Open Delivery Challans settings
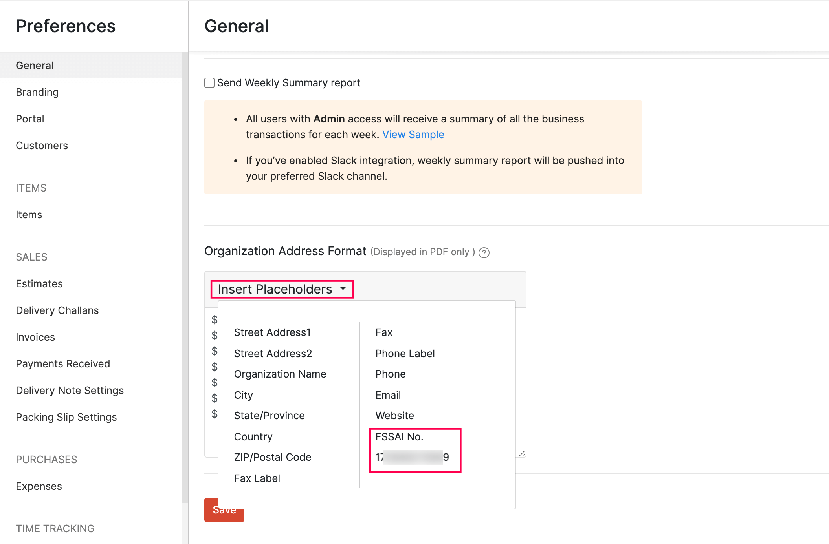The image size is (829, 544). tap(57, 310)
